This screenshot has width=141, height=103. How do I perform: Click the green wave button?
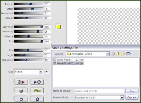[37, 90]
